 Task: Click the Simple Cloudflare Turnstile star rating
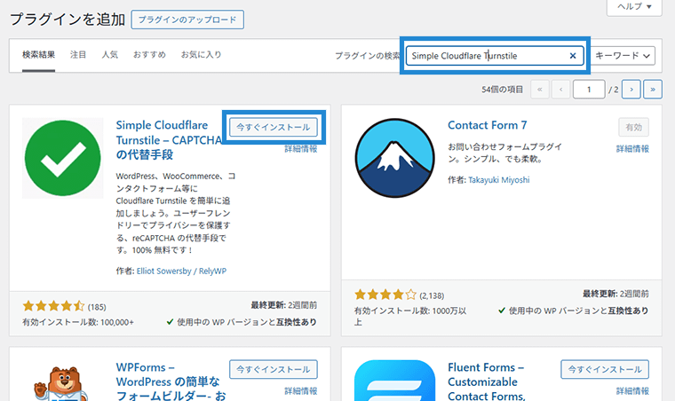[x=54, y=306]
